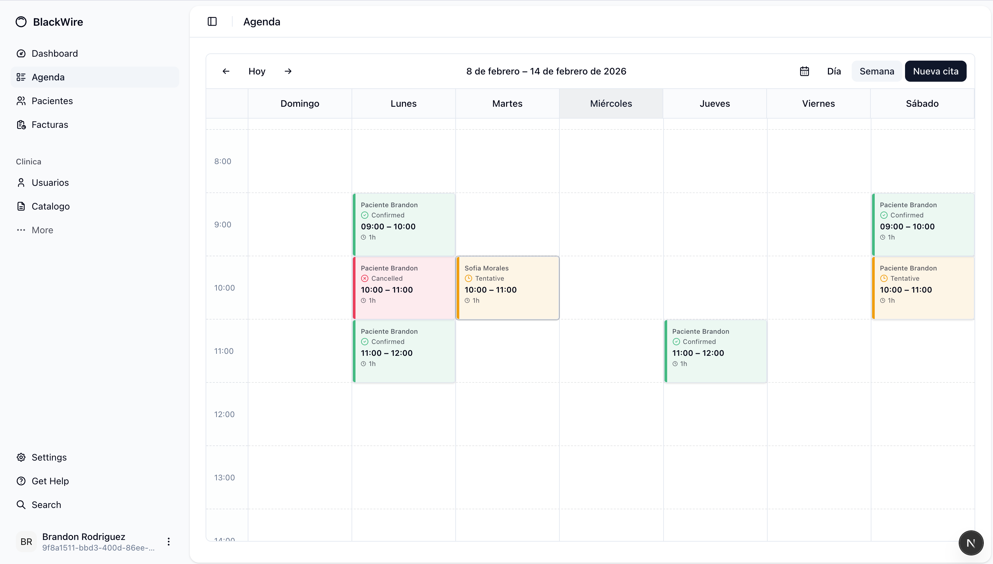Toggle the sidebar panel visibility
This screenshot has width=993, height=564.
pyautogui.click(x=212, y=22)
